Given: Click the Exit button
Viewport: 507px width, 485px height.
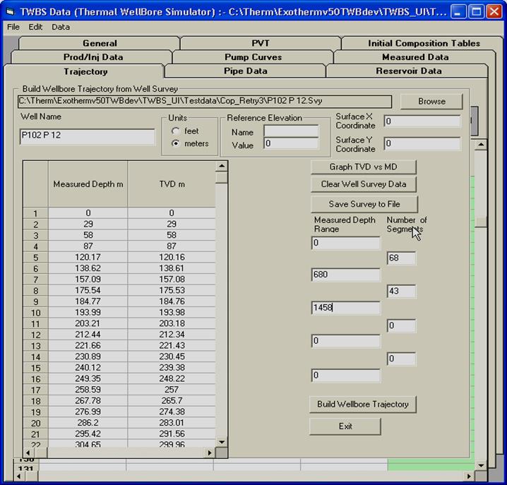Looking at the screenshot, I should [345, 426].
